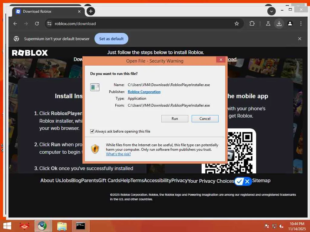The width and height of the screenshot is (310, 232).
Task: Open the Sitemap footer link
Action: 261,181
